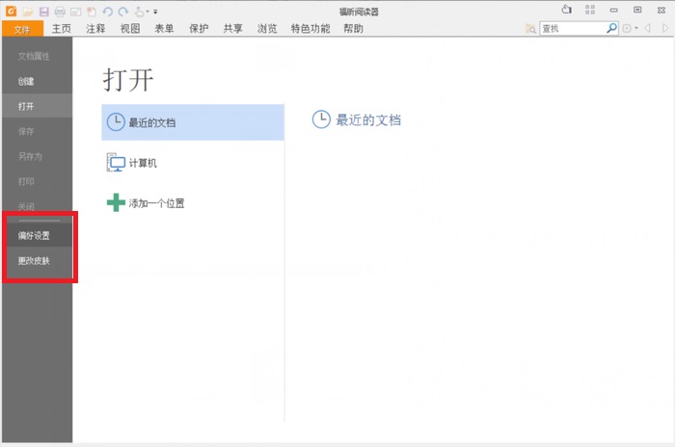This screenshot has height=447, width=675.
Task: Go to the 表单 ribbon tab
Action: [164, 29]
